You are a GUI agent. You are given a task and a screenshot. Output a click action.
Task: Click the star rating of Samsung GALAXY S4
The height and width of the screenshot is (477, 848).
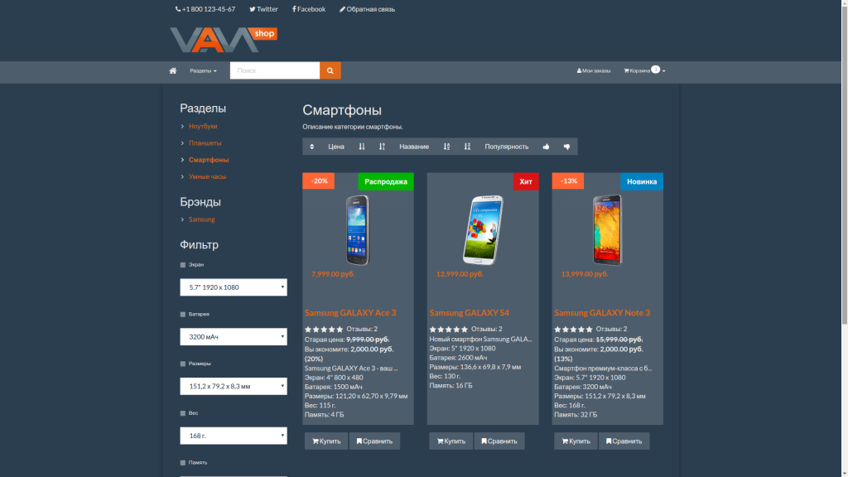click(x=448, y=330)
